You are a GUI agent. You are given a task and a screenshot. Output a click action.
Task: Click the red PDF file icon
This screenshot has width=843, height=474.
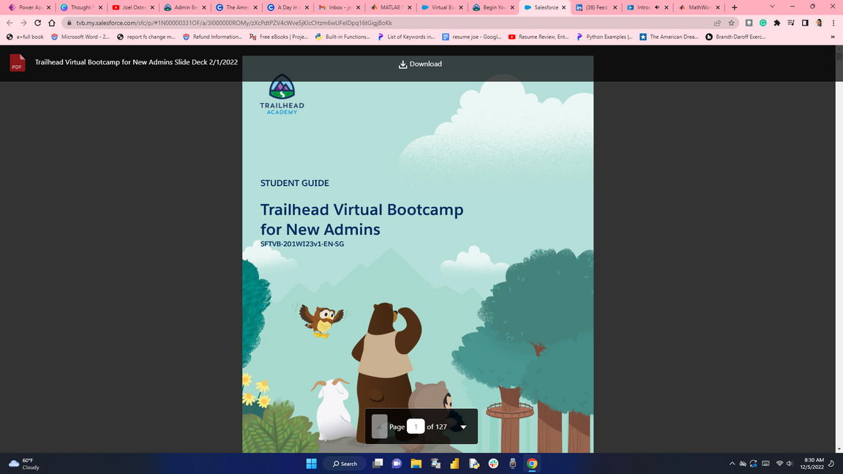pyautogui.click(x=18, y=62)
